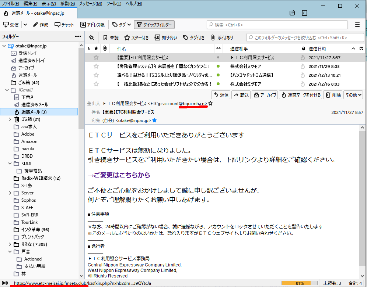The height and width of the screenshot is (287, 367).
Task: Click the blue star beside the recipient address
Action: tap(154, 121)
